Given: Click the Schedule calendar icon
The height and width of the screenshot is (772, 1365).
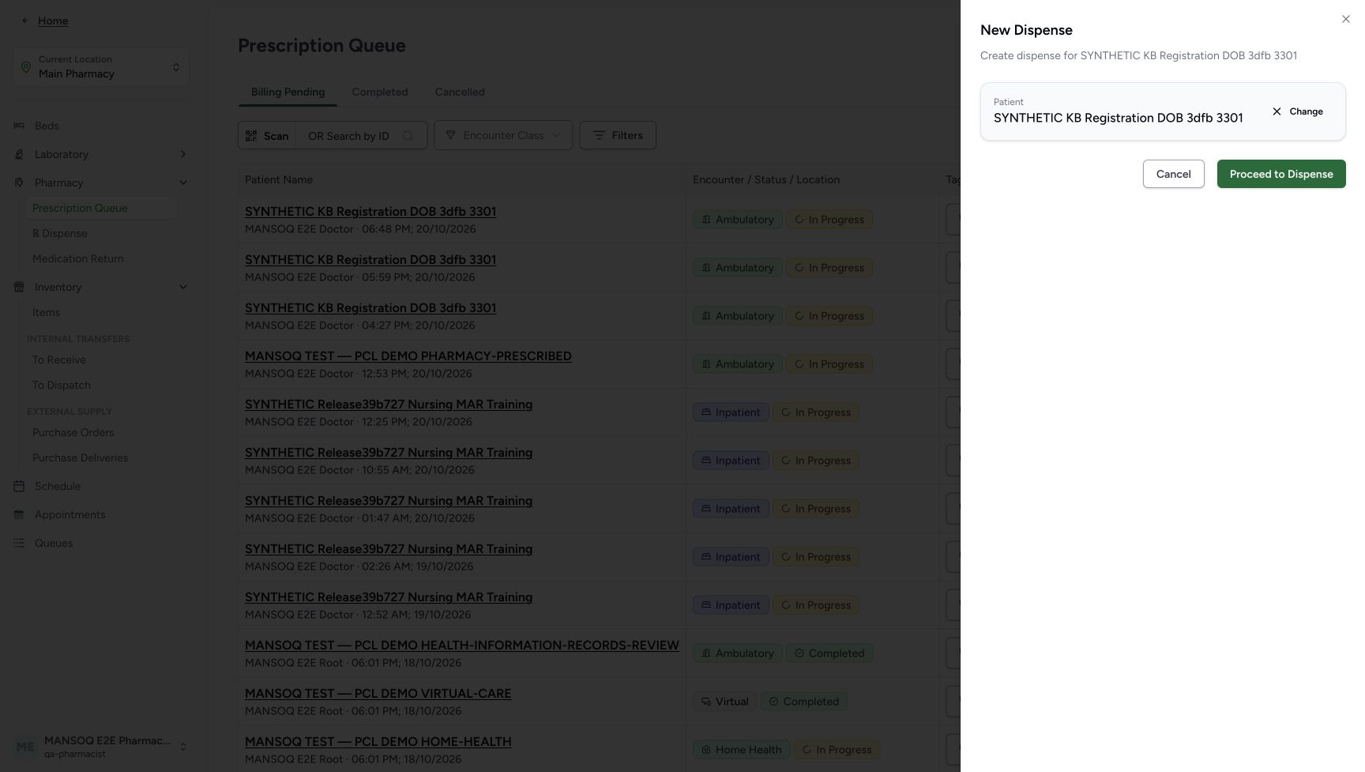Looking at the screenshot, I should tap(19, 486).
